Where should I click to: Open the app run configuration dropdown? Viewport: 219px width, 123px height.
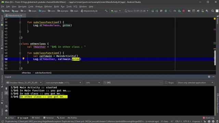tap(116, 11)
